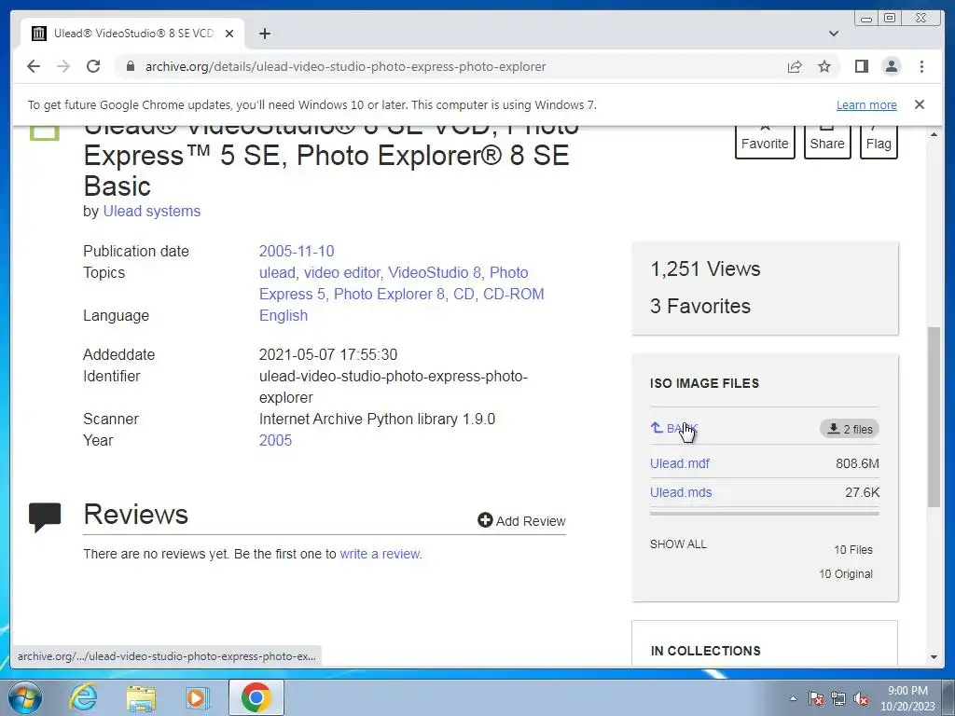Click the scrollbar up arrow
The image size is (955, 716).
[934, 134]
